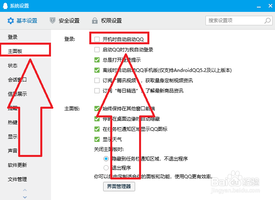Click the QQ penguin icon in title bar

[x=5, y=6]
